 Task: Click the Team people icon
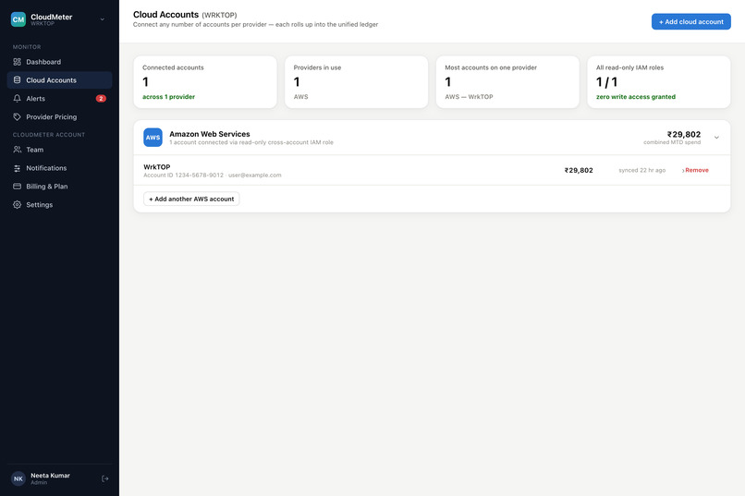(18, 150)
